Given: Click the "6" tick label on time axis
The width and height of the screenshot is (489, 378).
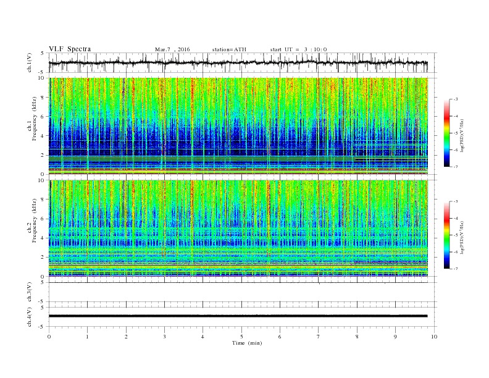Looking at the screenshot, I should (280, 337).
